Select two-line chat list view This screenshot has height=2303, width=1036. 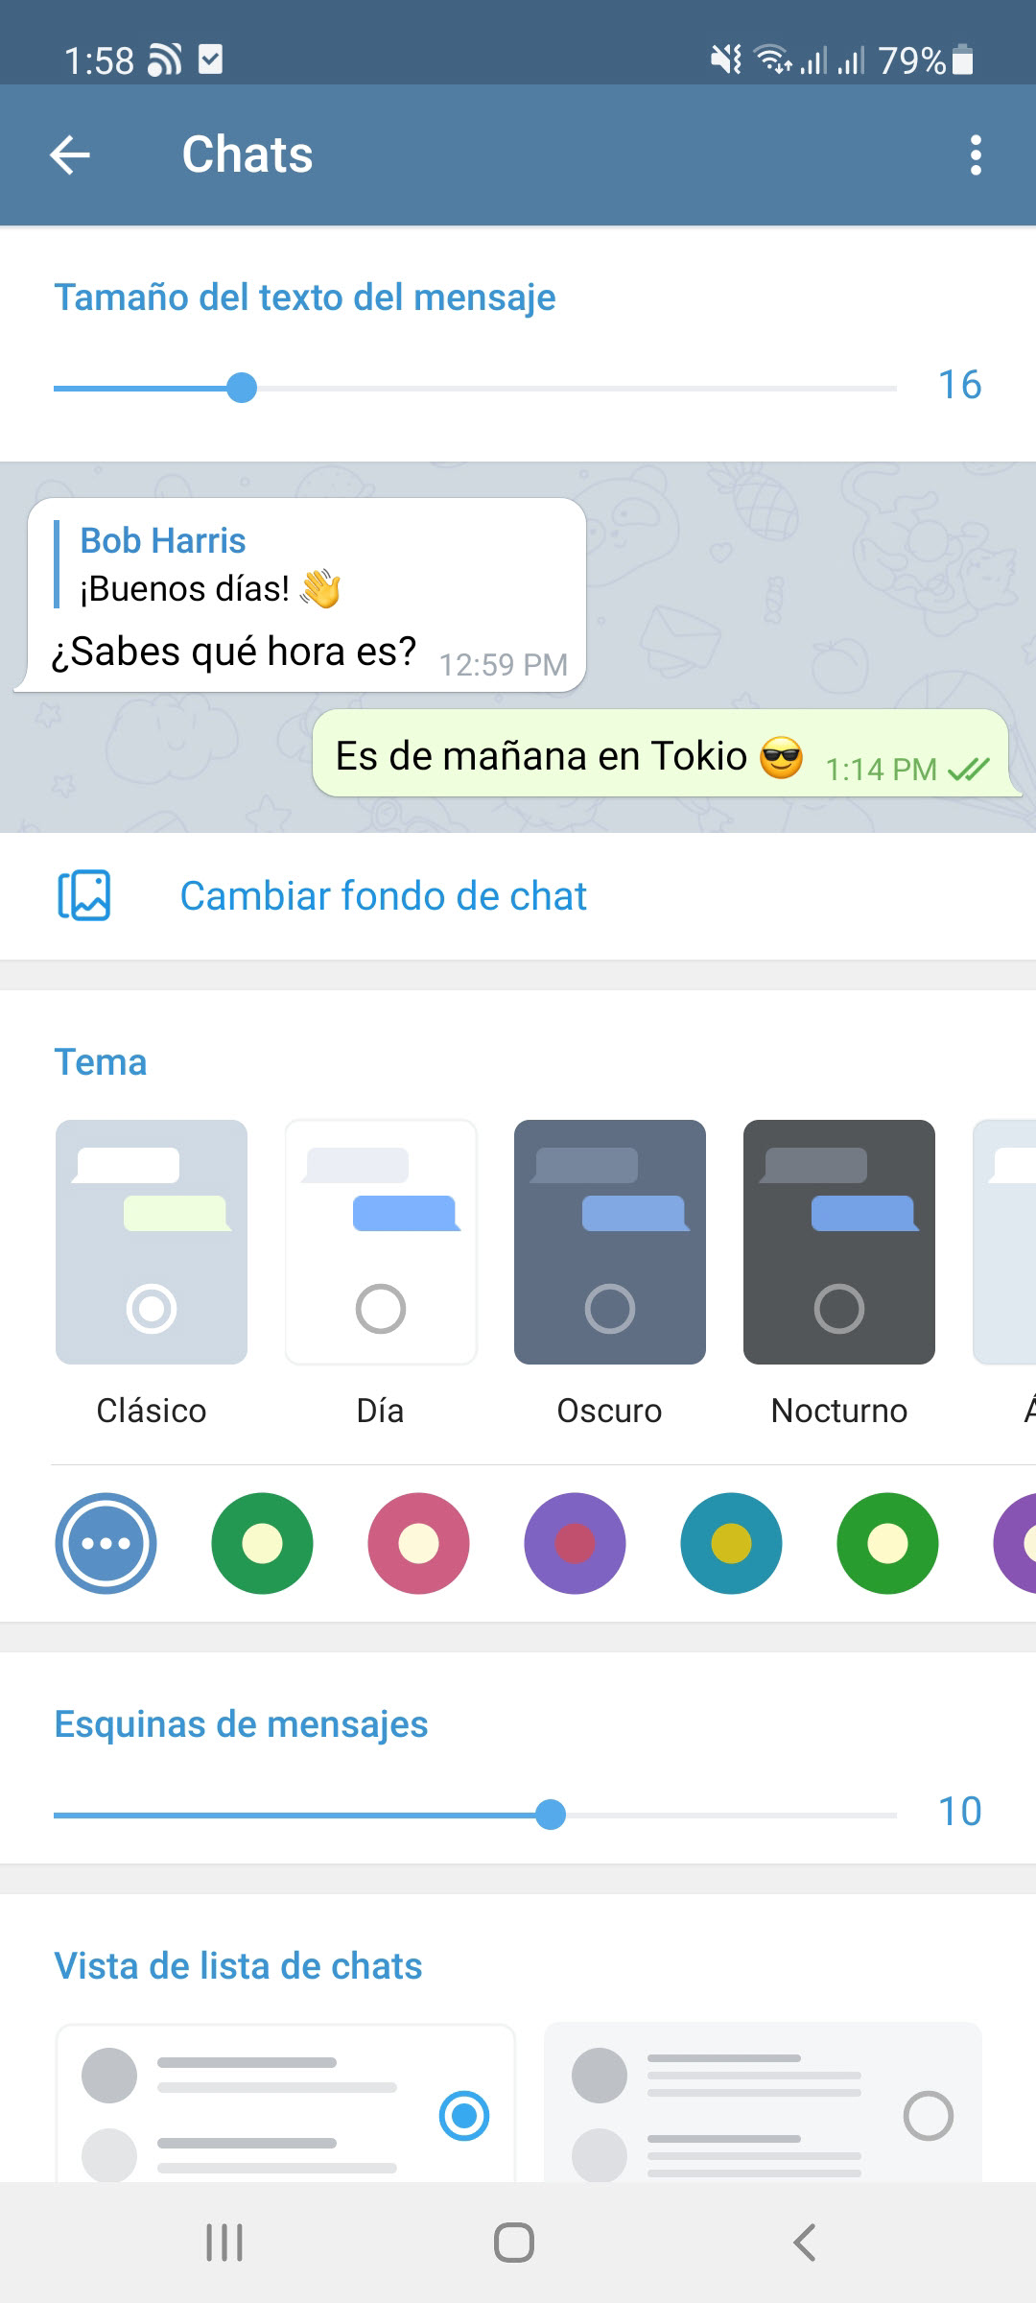tap(286, 2103)
